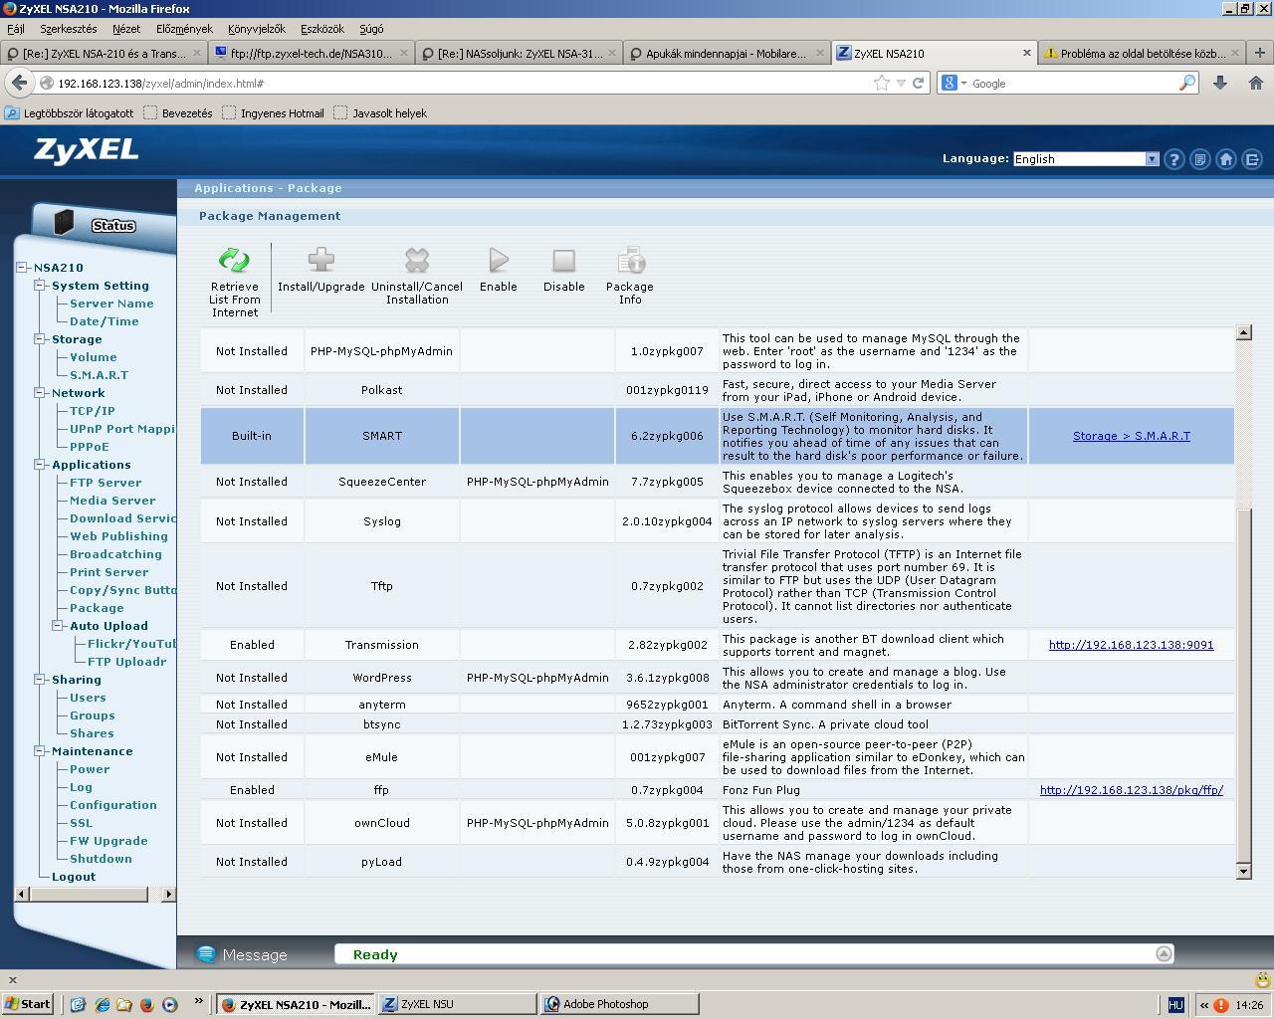This screenshot has width=1274, height=1019.
Task: Click Retrieve List From Internet icon
Action: [x=234, y=261]
